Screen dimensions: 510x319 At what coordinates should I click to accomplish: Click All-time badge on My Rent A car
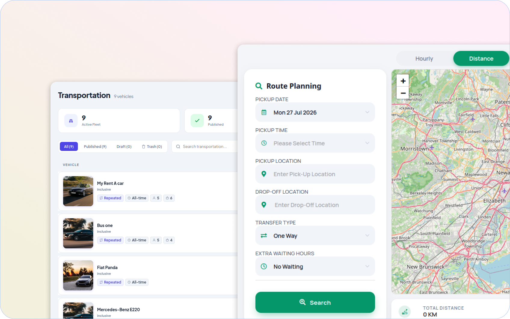pyautogui.click(x=137, y=198)
